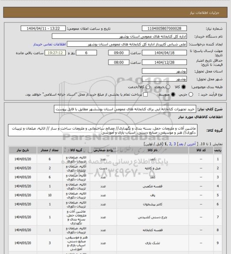Go to page 2 of results
This screenshot has width=231, height=254.
pos(170,144)
